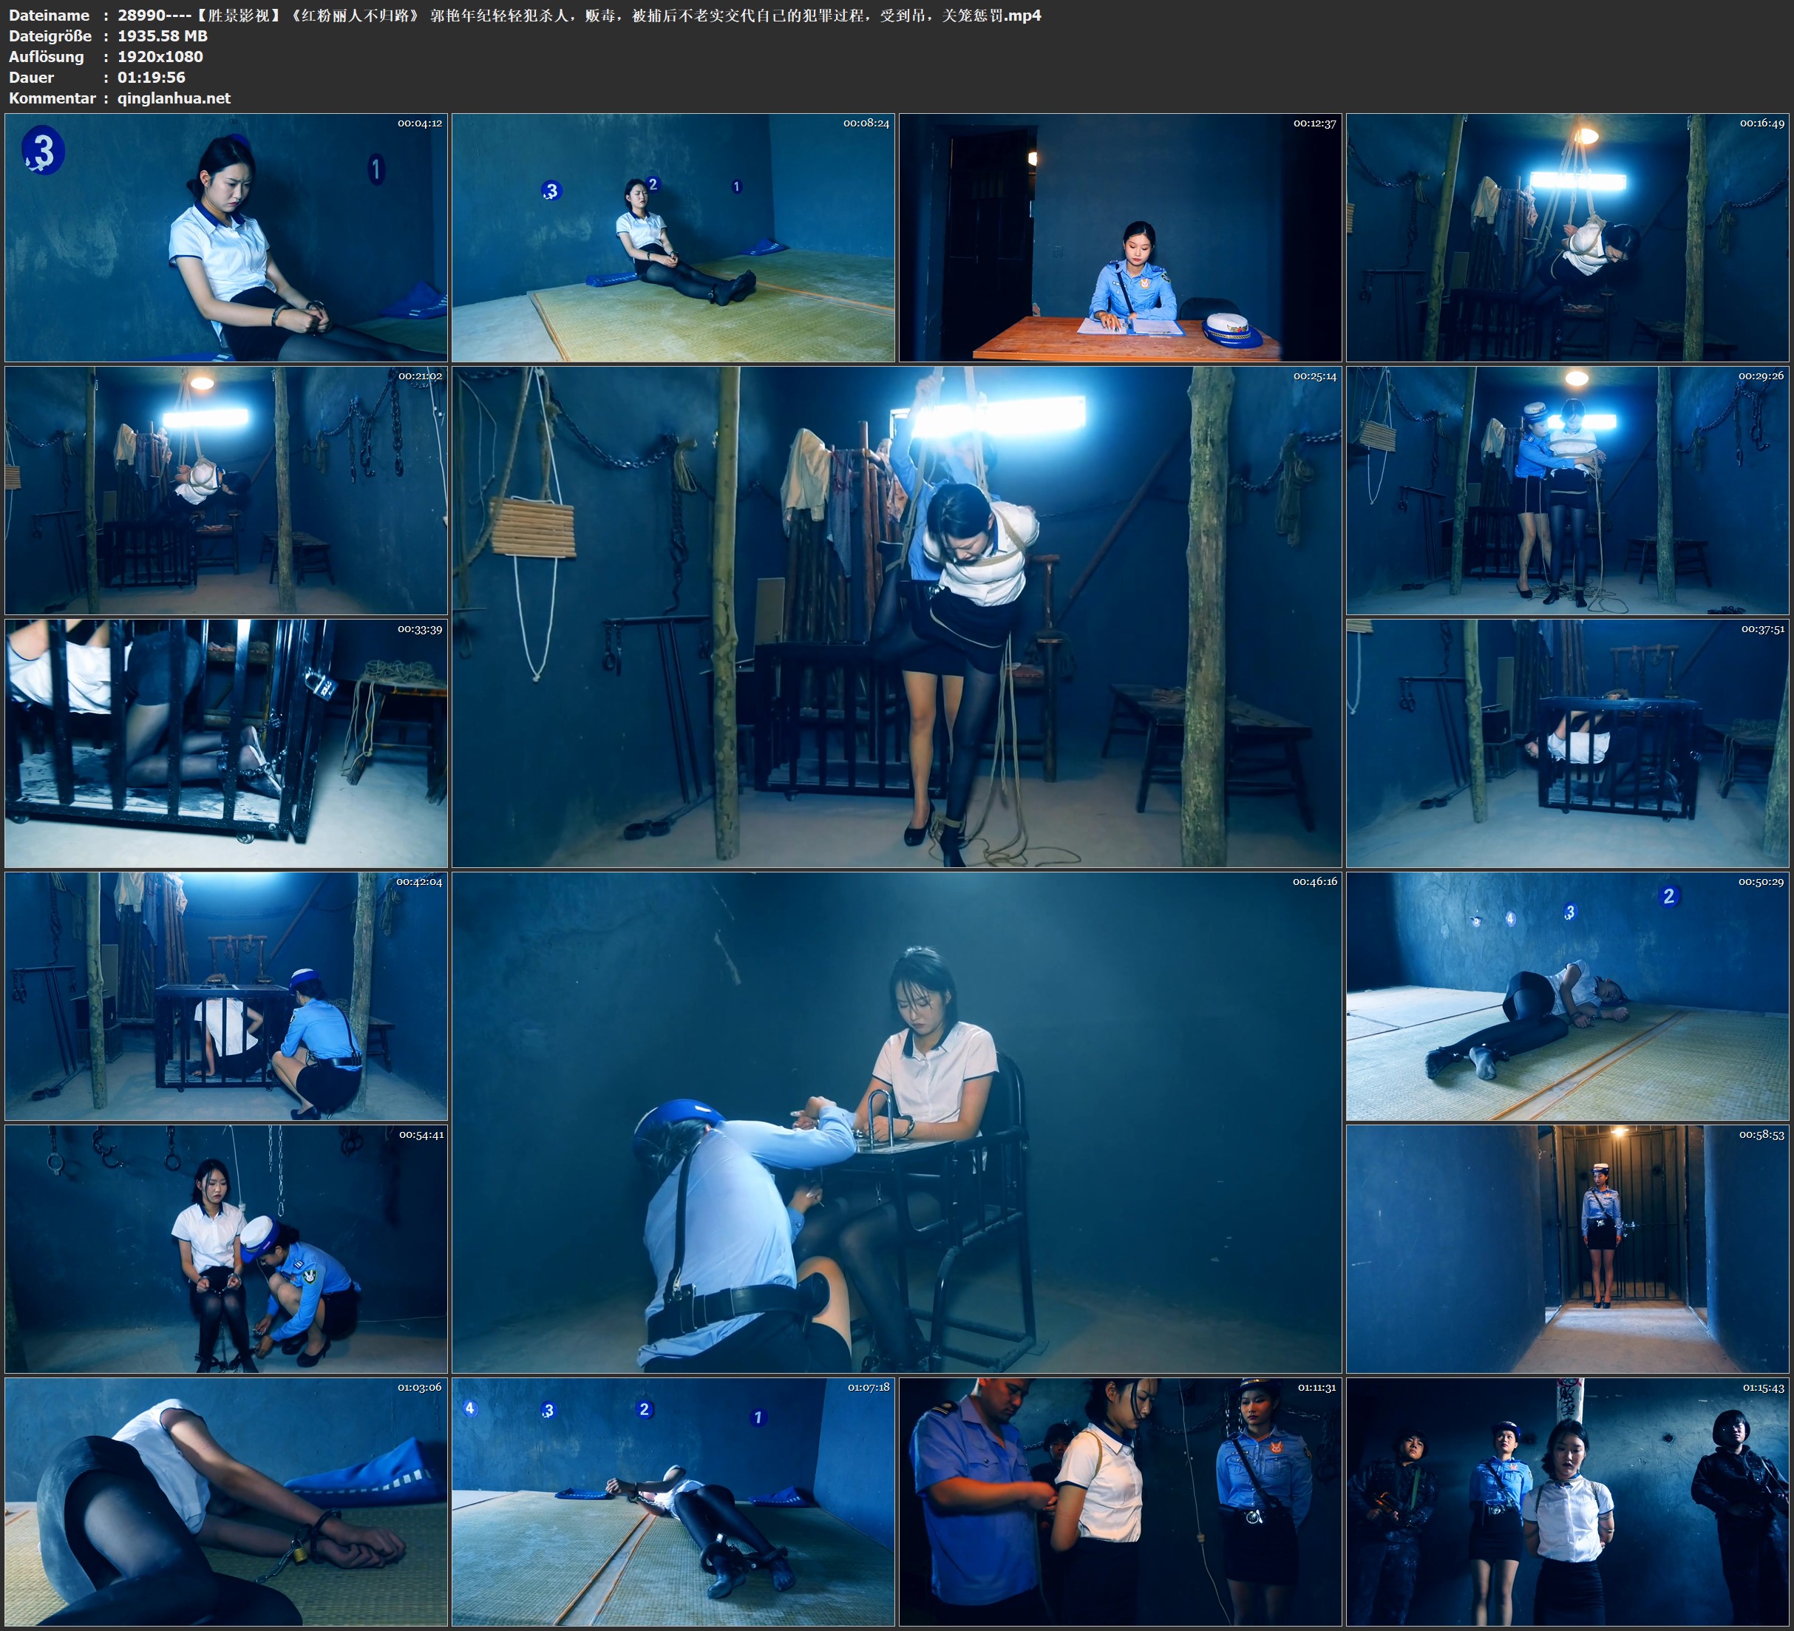Click the Dateiname filename text in header
This screenshot has width=1794, height=1631.
click(x=579, y=15)
